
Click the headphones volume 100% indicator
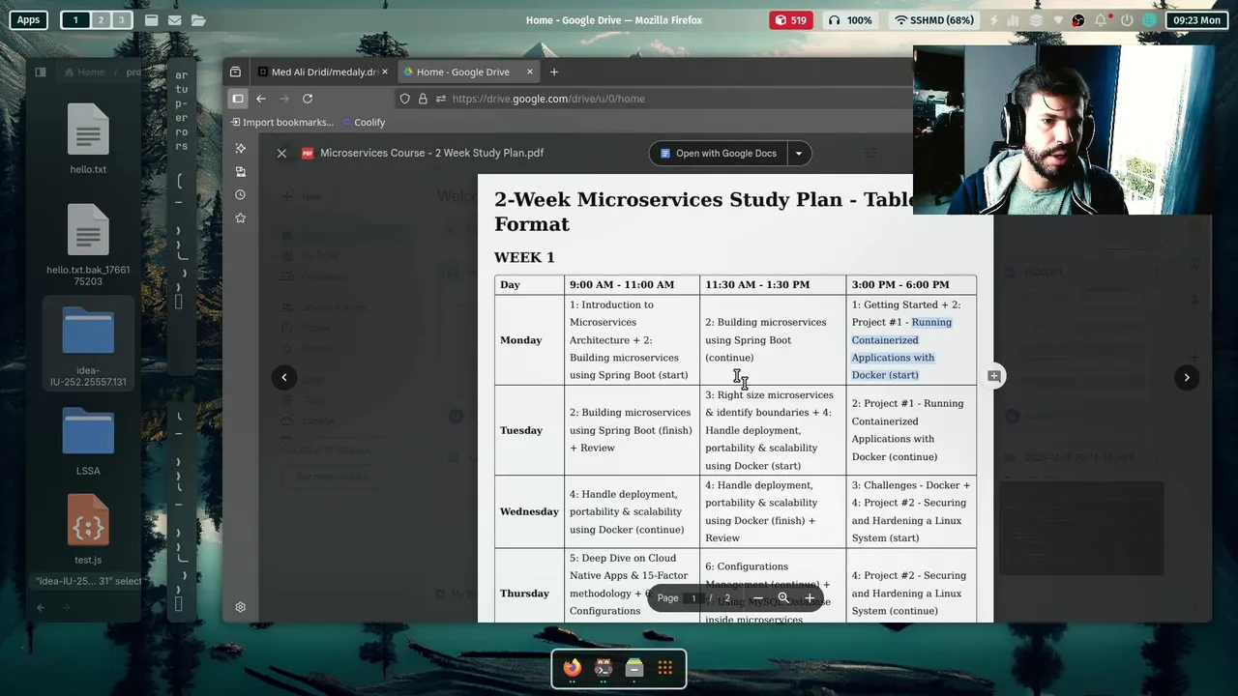851,19
